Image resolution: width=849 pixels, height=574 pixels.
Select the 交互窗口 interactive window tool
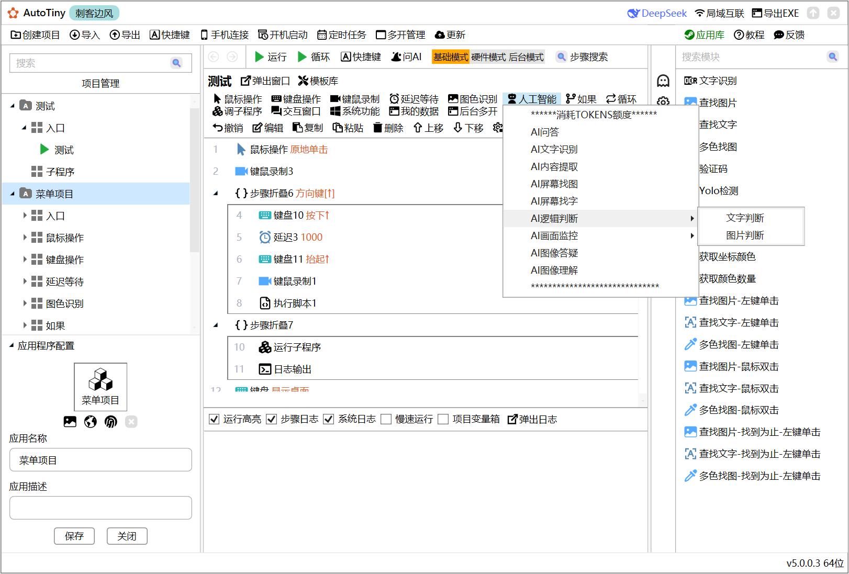click(296, 111)
